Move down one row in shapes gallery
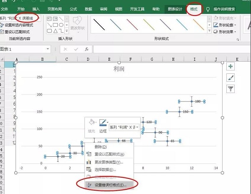251x194 pixels. tap(67, 25)
